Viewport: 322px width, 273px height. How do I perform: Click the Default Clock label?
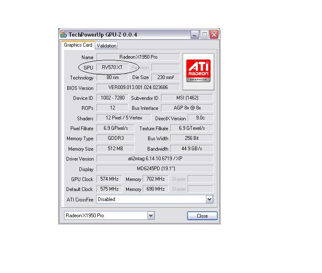[79, 189]
